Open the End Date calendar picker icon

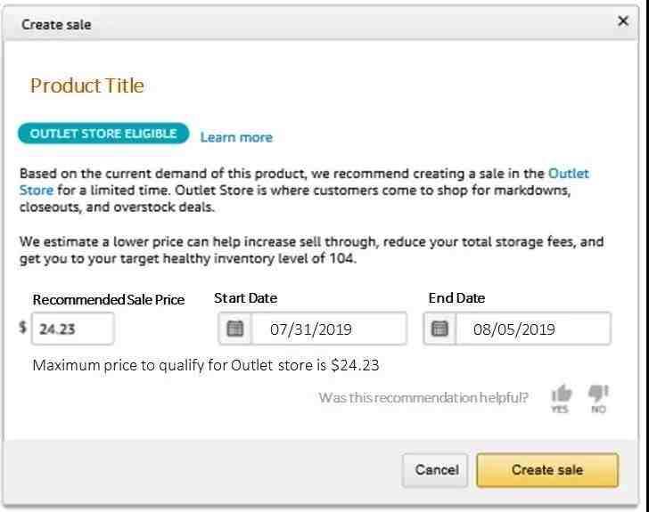pos(440,329)
